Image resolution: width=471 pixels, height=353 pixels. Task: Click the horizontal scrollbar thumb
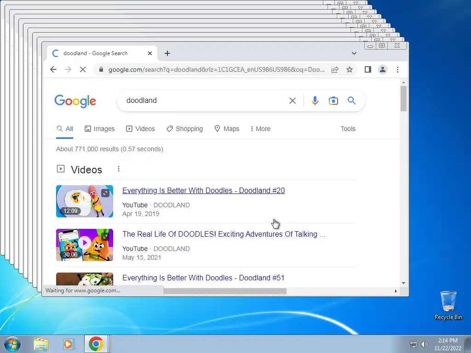pyautogui.click(x=225, y=291)
